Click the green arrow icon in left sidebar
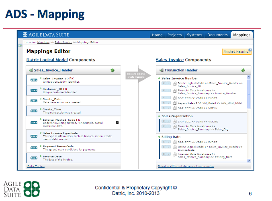This screenshot has height=201, width=272. 20,45
